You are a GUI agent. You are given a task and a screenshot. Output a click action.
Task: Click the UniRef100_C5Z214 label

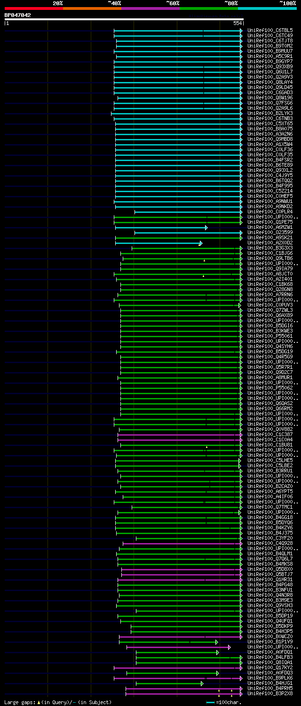(270, 191)
